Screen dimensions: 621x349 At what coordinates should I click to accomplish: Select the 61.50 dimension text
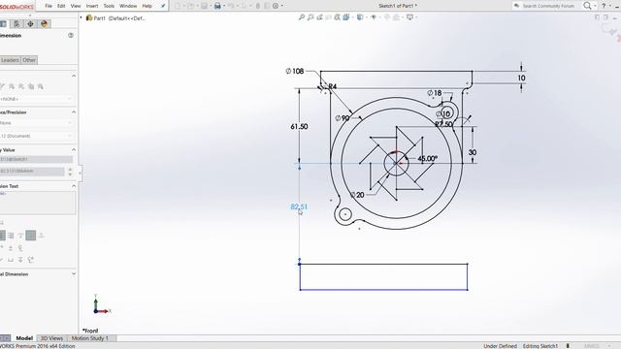point(299,127)
